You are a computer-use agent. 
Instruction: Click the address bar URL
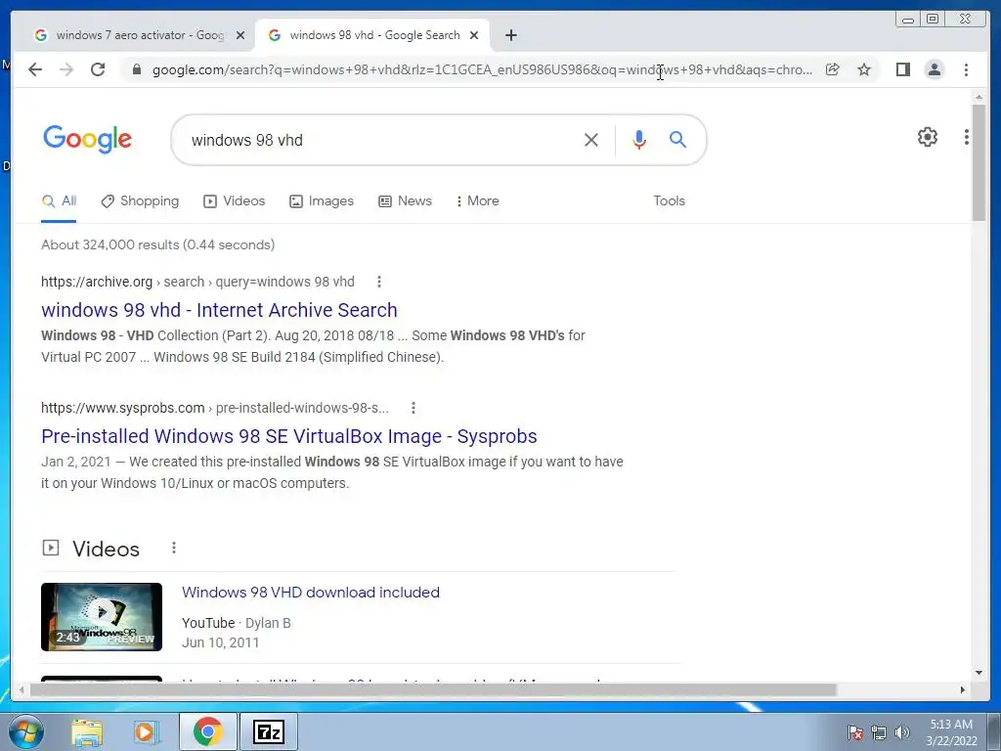tap(482, 69)
